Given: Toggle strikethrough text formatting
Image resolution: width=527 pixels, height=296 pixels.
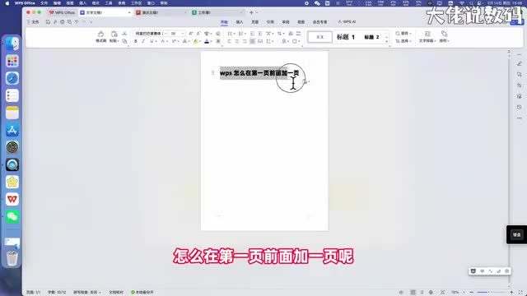Looking at the screenshot, I should 163,41.
